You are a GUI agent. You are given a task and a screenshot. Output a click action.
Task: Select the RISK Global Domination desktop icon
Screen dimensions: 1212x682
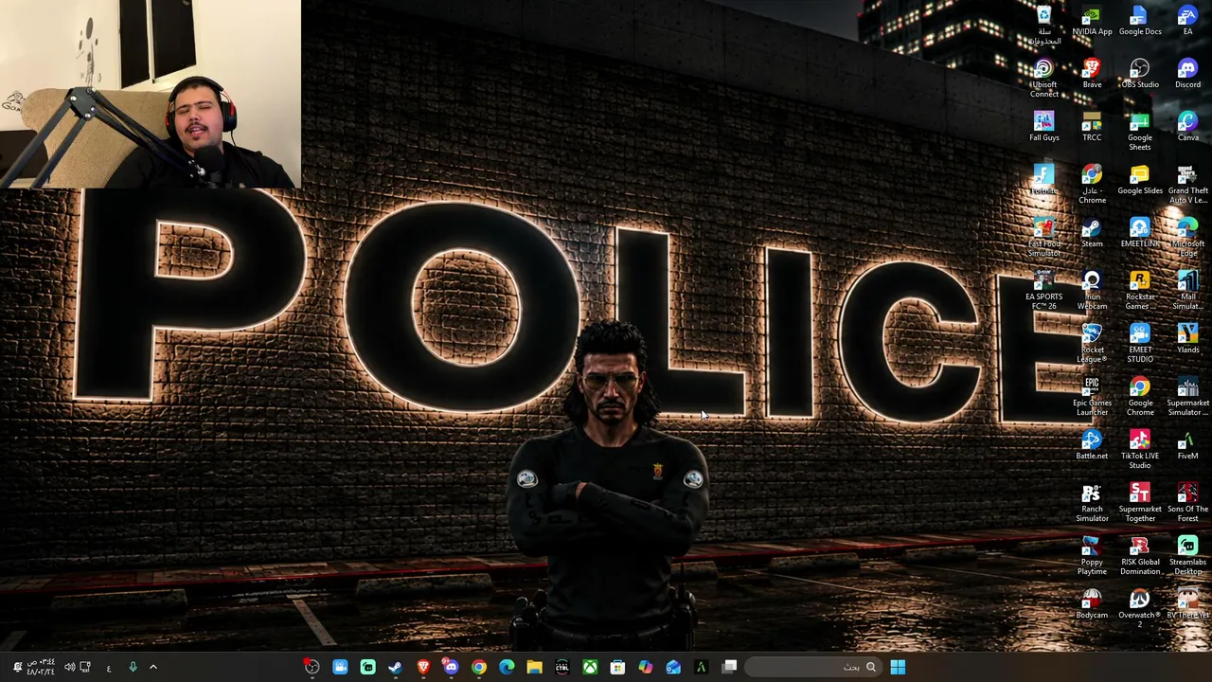[1140, 556]
